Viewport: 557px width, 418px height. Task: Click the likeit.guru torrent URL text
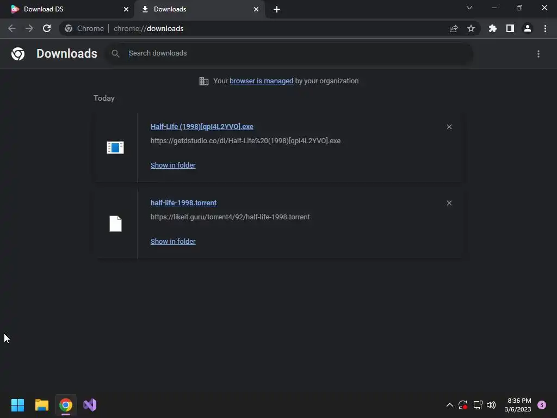[230, 217]
